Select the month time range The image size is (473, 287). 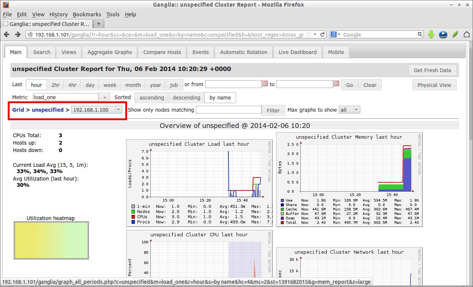pos(133,85)
